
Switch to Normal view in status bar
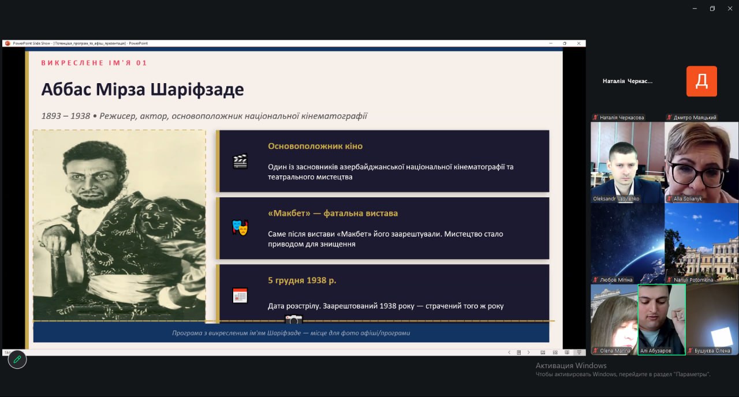543,352
